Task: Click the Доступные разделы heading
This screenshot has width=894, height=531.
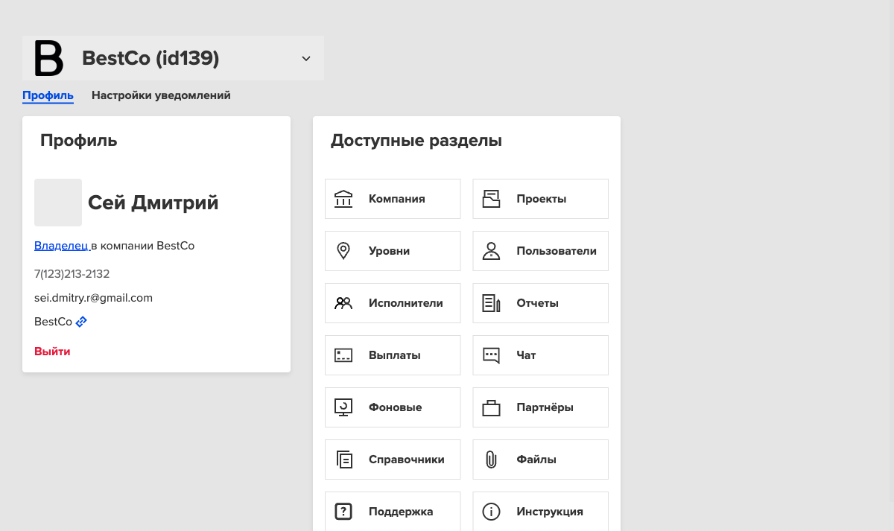Action: click(x=416, y=140)
